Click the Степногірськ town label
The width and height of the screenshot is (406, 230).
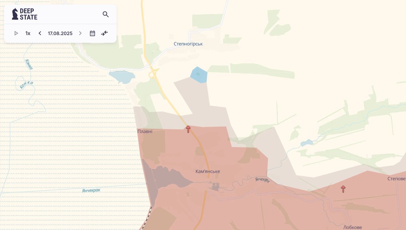(x=188, y=44)
